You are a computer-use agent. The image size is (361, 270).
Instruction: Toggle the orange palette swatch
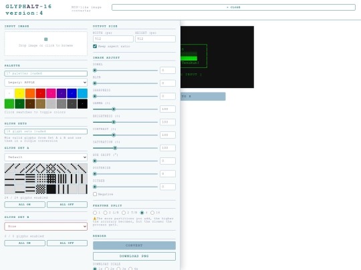point(30,93)
